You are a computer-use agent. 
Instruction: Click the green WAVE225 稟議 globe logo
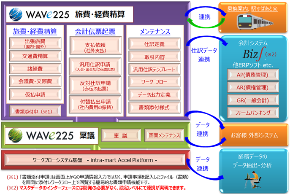pyautogui.click(x=15, y=135)
